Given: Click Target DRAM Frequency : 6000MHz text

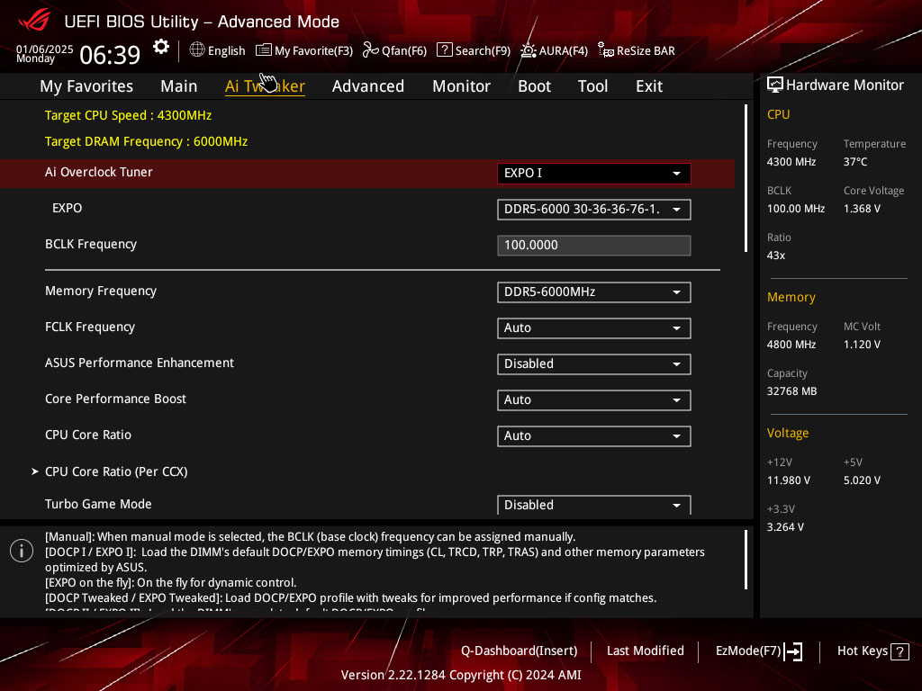Looking at the screenshot, I should (x=147, y=141).
